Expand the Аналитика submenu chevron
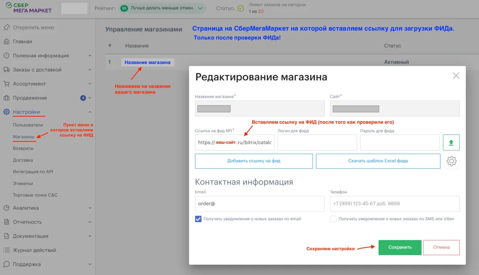The width and height of the screenshot is (479, 275). coord(90,208)
